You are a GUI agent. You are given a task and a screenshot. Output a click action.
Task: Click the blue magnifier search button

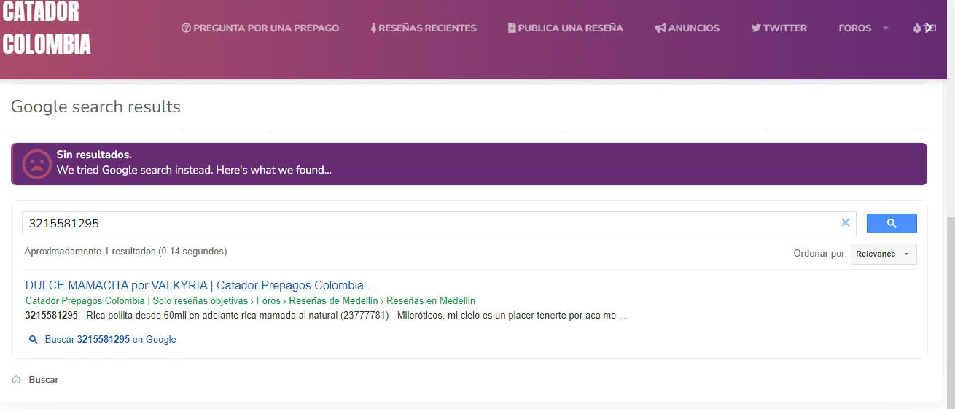coord(892,223)
